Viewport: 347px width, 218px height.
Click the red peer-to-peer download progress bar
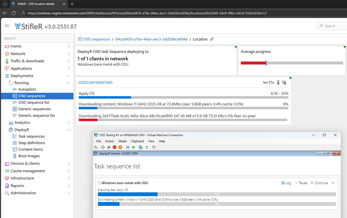[x=183, y=120]
